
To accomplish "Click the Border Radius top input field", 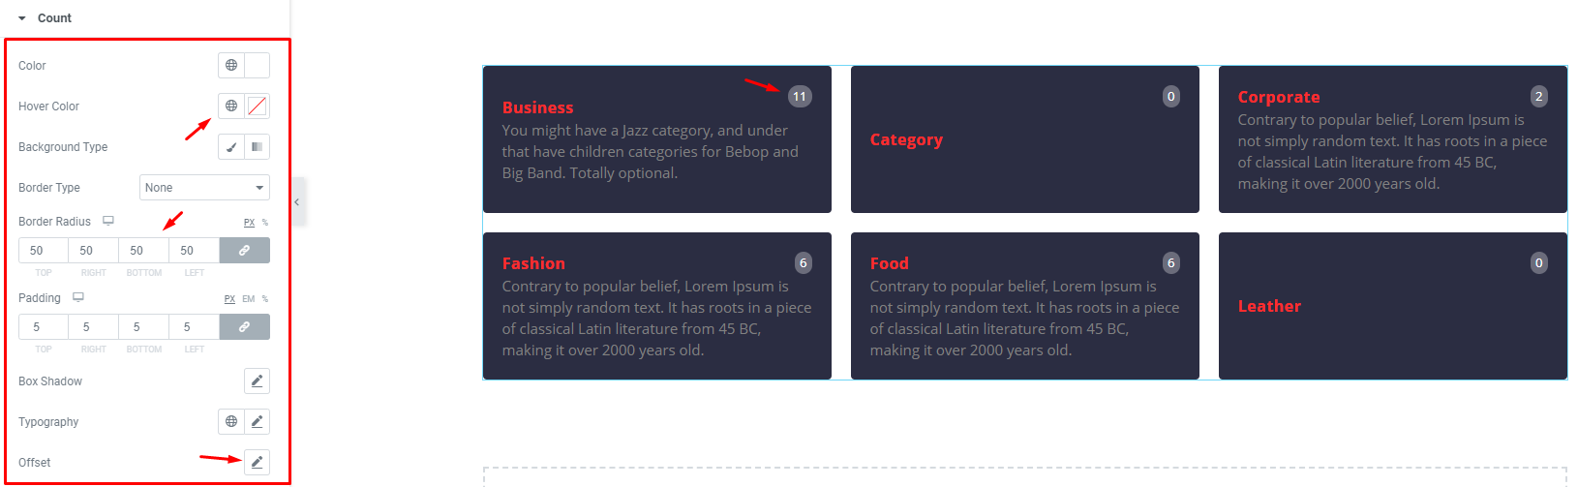I will (x=44, y=251).
